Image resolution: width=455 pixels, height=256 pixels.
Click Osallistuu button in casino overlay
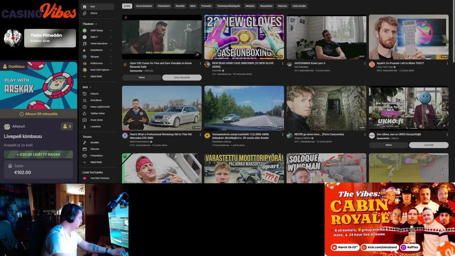pos(14,66)
